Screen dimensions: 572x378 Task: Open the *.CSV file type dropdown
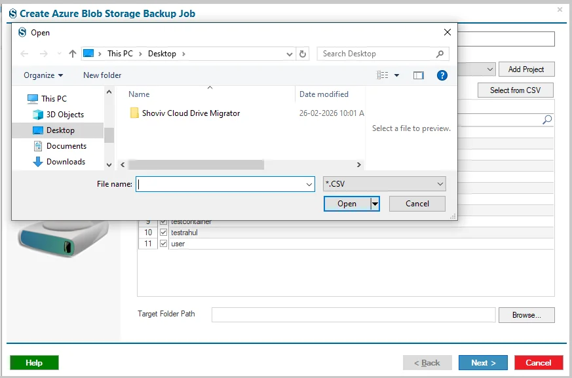(384, 184)
